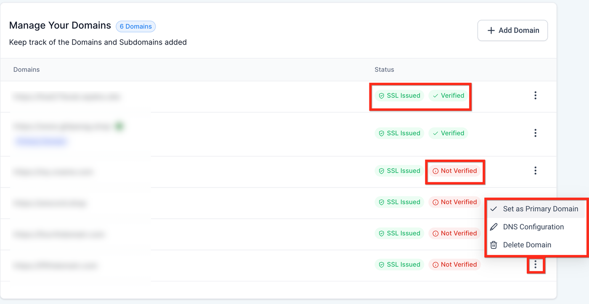
Task: Select Delete Domain from the menu
Action: (x=527, y=245)
